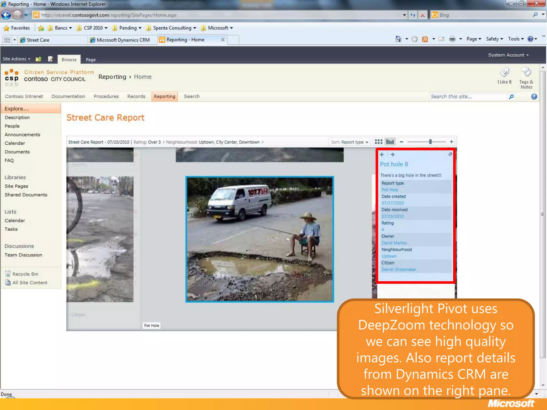Screen dimensions: 547x410
Task: Switch to the Street Care browser tab
Action: tap(52, 40)
